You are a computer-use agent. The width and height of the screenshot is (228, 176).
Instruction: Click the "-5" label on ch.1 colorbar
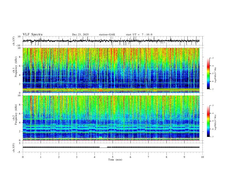(212, 74)
